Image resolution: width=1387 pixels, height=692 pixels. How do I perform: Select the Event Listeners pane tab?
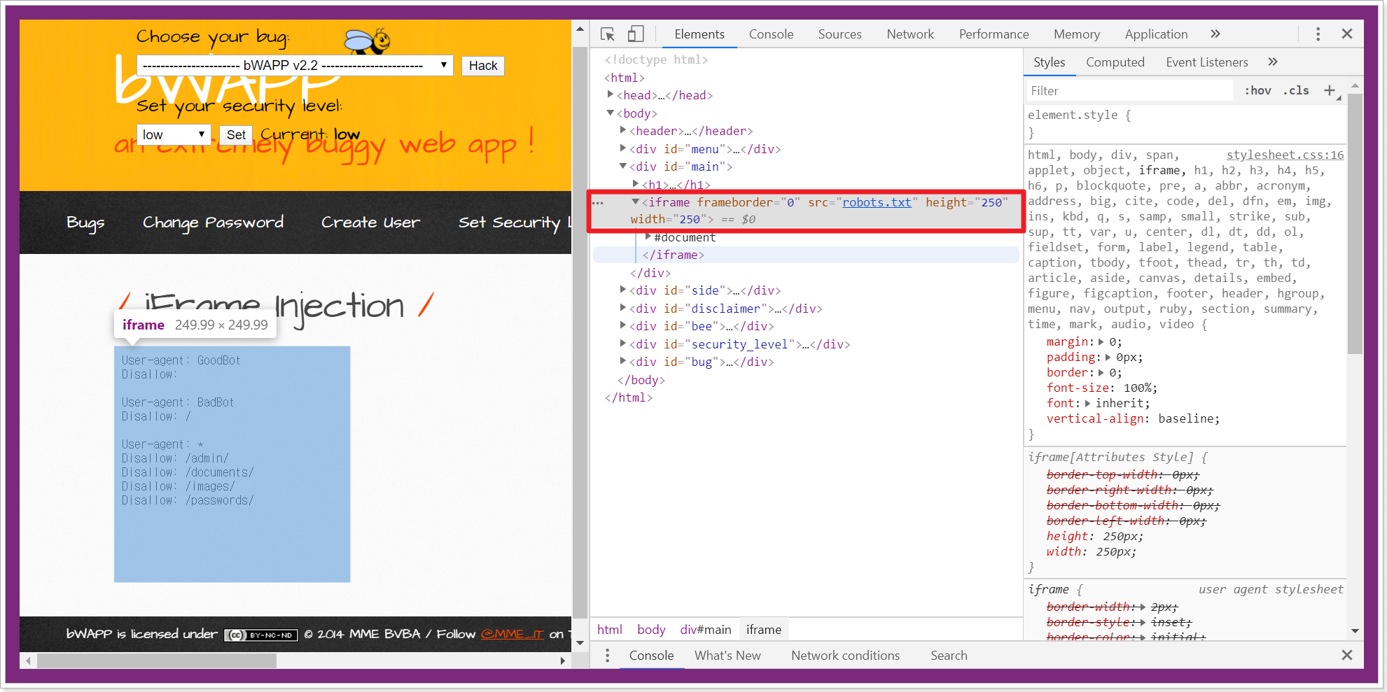[x=1206, y=62]
